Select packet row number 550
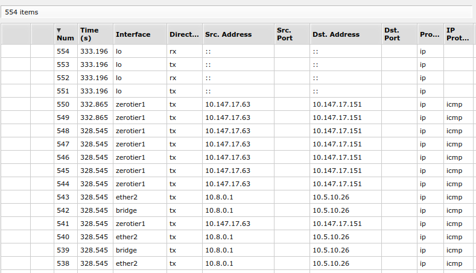Viewport: 476px width, 273px height. point(236,104)
